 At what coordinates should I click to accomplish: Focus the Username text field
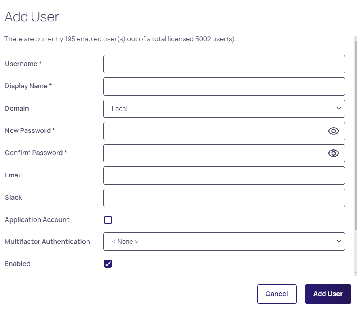[224, 64]
